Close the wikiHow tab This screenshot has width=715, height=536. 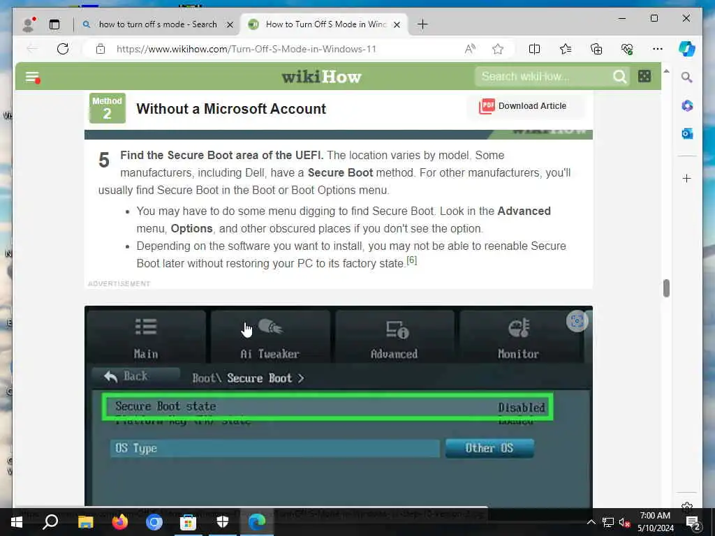tap(397, 24)
